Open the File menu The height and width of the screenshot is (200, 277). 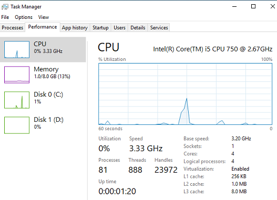[x=5, y=17]
